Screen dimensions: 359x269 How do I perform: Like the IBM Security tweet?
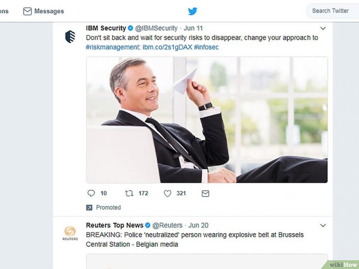167,193
